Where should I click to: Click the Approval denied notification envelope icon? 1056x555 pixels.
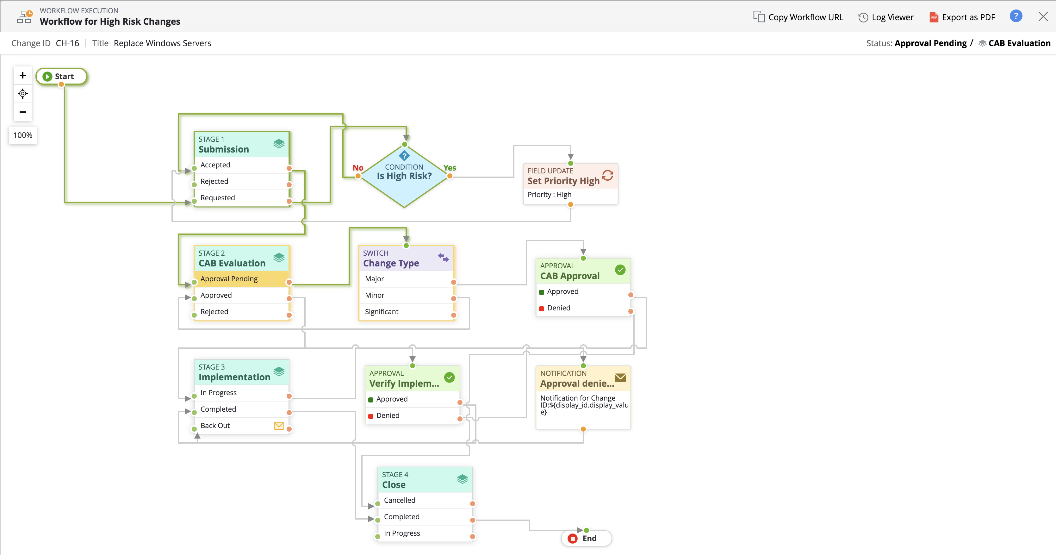point(620,377)
